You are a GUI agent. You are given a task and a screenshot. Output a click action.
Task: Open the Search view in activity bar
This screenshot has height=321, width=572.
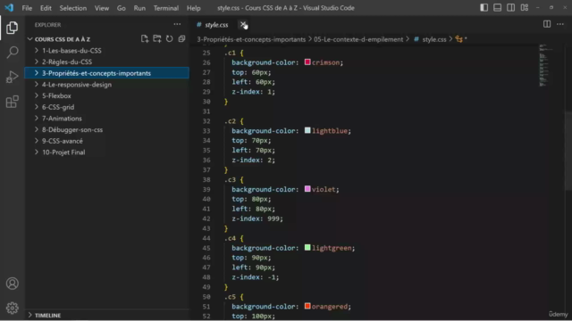click(12, 53)
